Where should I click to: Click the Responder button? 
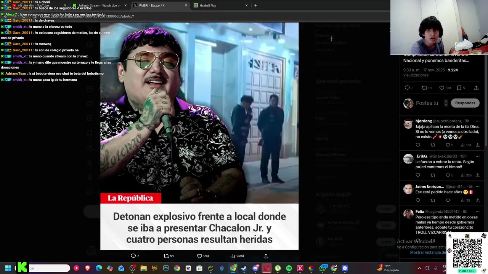(x=465, y=103)
